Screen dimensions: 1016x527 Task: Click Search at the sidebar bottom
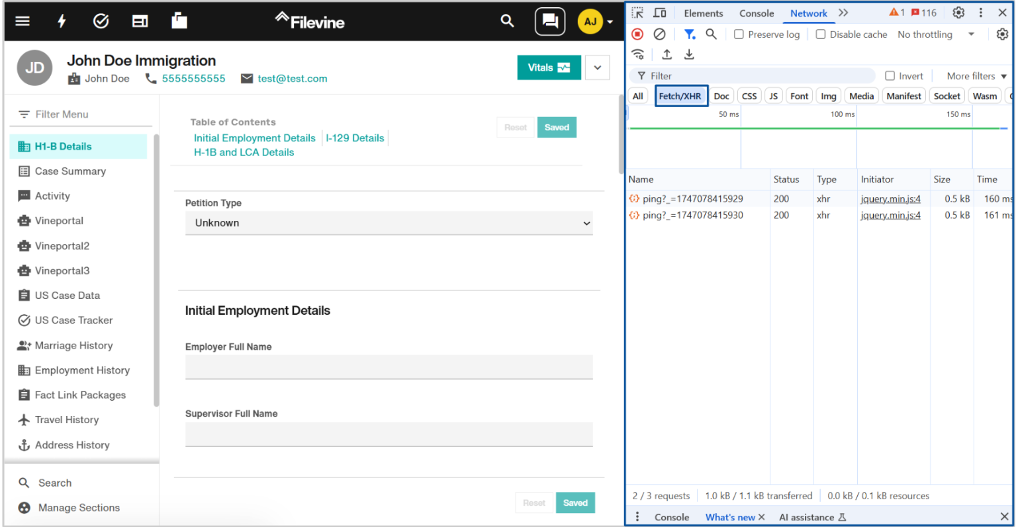[x=55, y=483]
